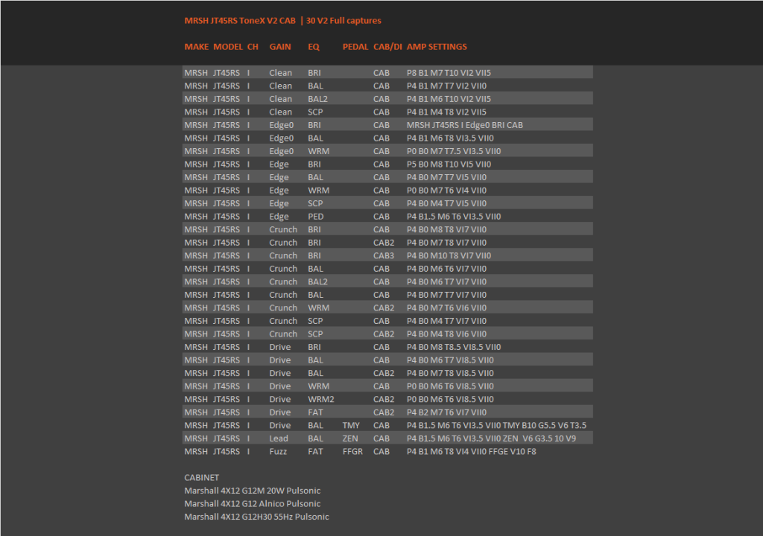
Task: Click the ZEN pedal cell
Action: coord(350,438)
